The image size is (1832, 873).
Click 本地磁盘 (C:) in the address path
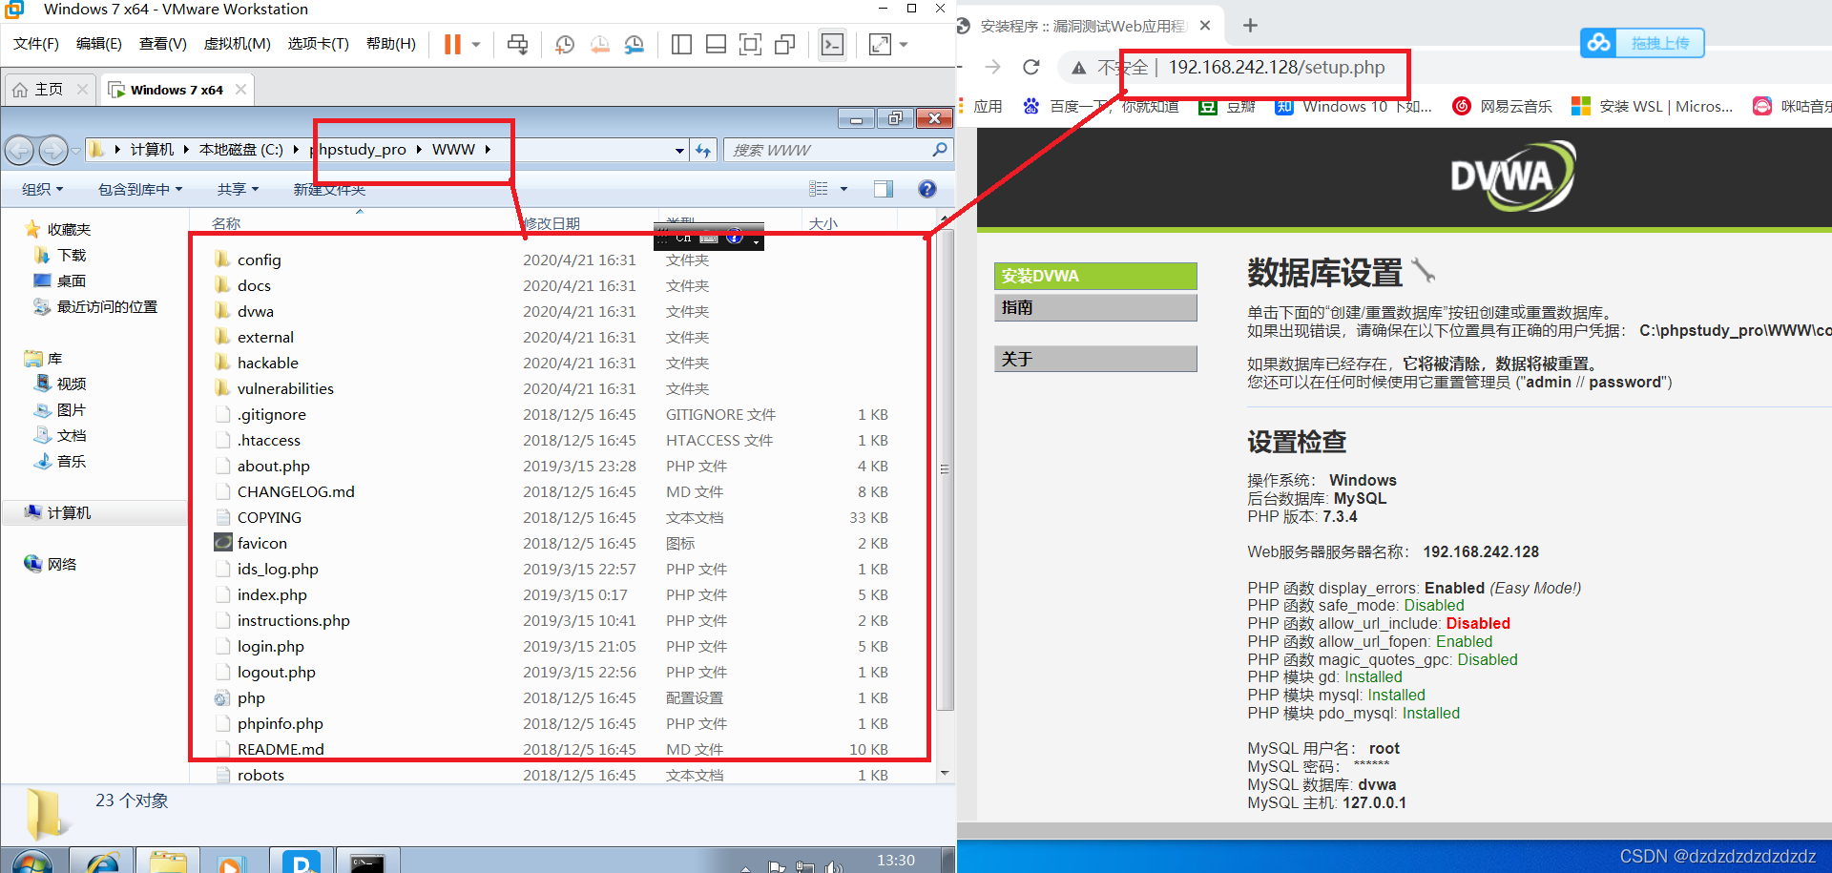241,150
